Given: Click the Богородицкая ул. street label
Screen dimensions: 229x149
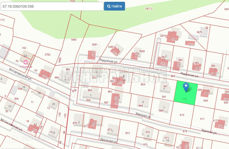Looking at the screenshot, I should [x=20, y=74].
